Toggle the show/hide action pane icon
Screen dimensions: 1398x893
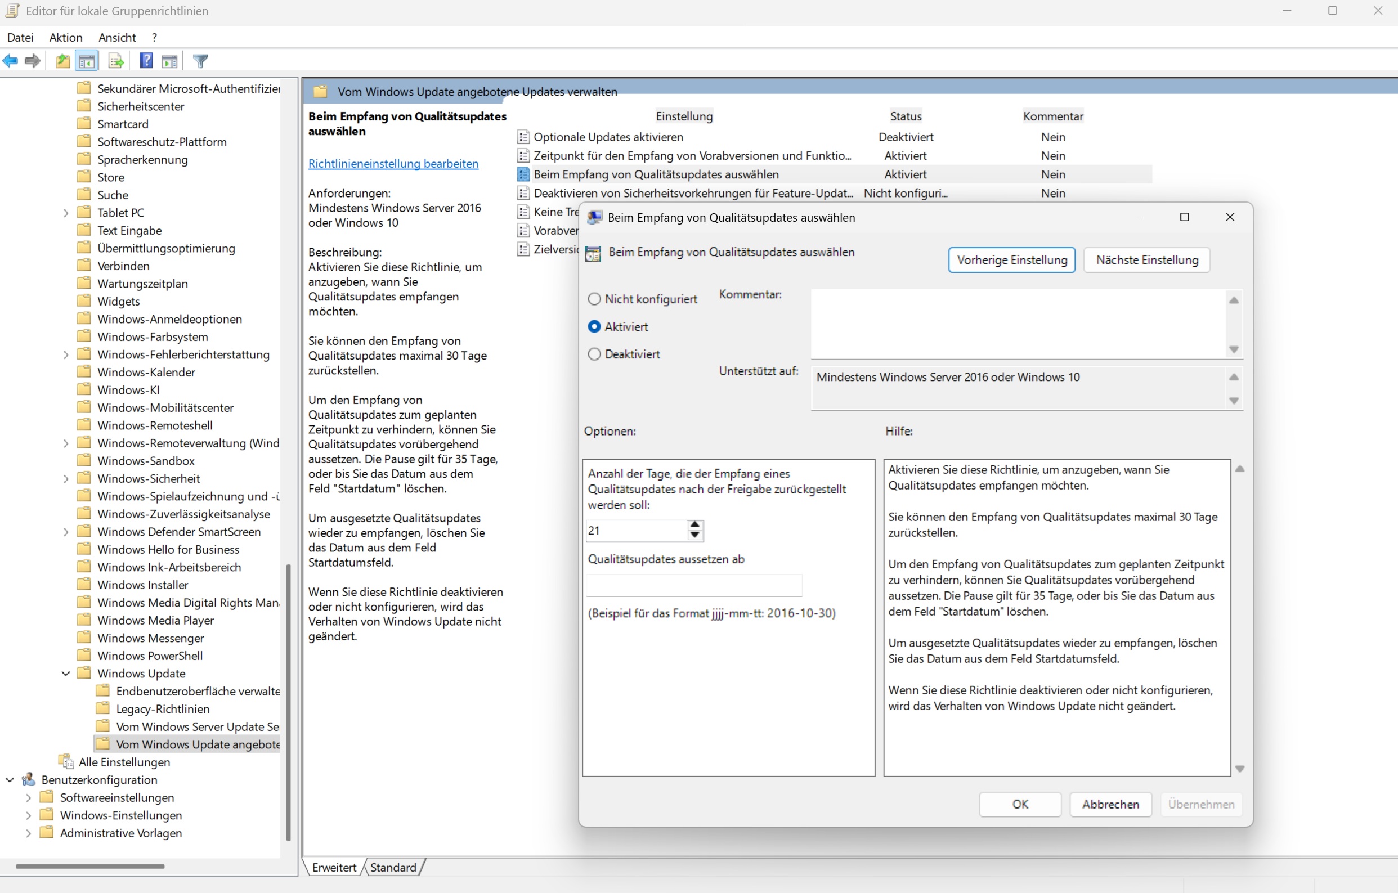click(x=169, y=61)
